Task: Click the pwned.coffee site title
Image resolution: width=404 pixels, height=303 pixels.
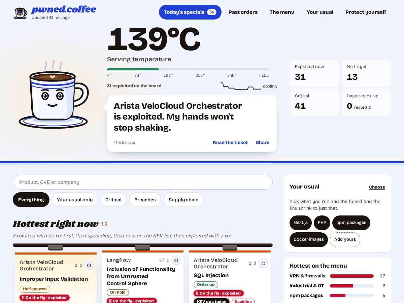Action: click(x=64, y=9)
